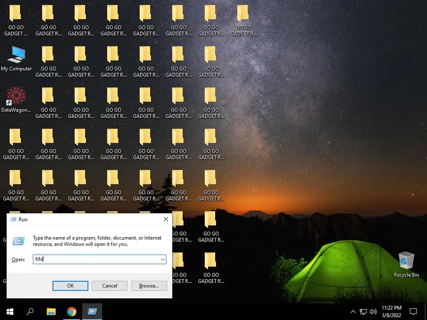
Task: Open the notification center icon
Action: pos(413,312)
